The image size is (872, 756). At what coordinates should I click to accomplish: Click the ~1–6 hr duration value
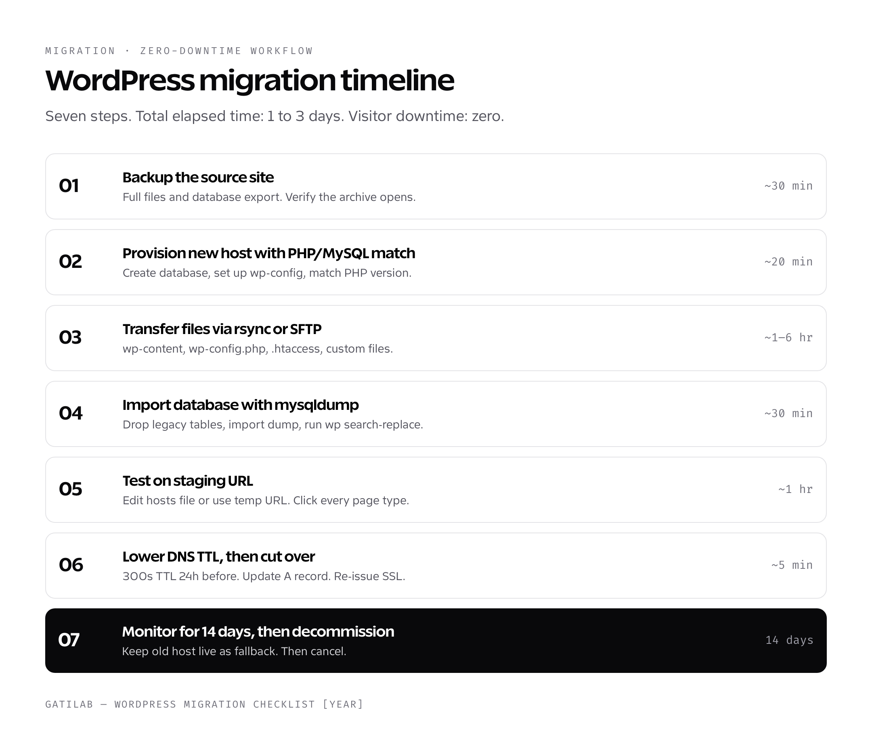pos(788,338)
